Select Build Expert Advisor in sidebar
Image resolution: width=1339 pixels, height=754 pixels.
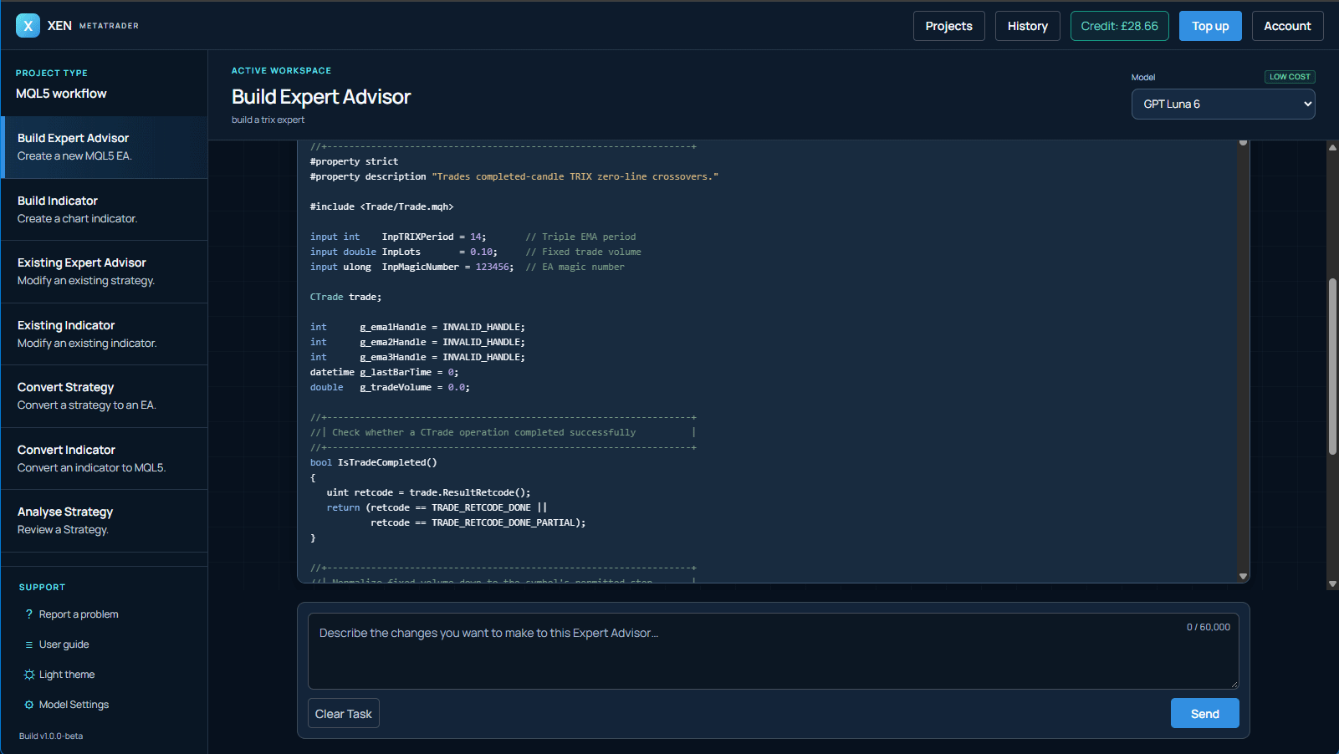(x=104, y=147)
